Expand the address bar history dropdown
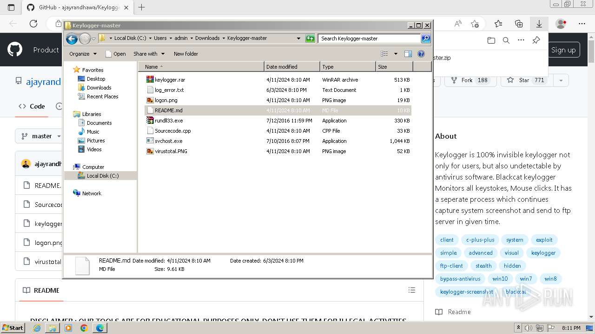The image size is (595, 334). (298, 39)
